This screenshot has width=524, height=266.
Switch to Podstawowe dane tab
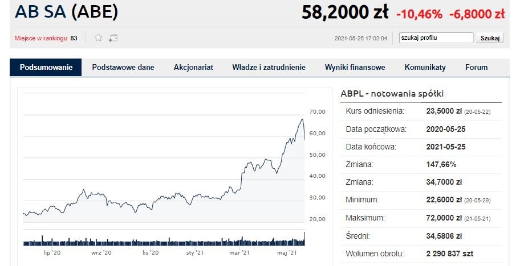[x=123, y=67]
